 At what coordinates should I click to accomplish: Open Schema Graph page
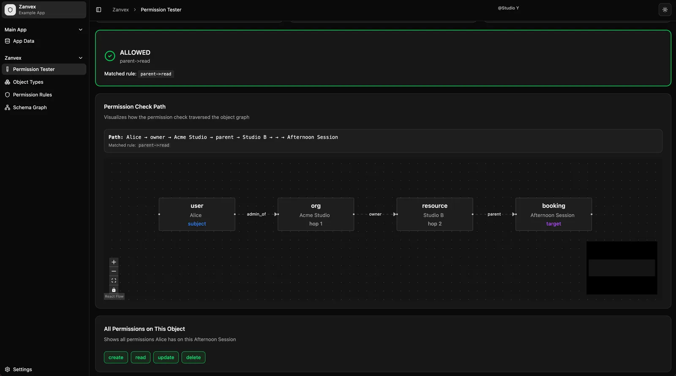[44, 107]
